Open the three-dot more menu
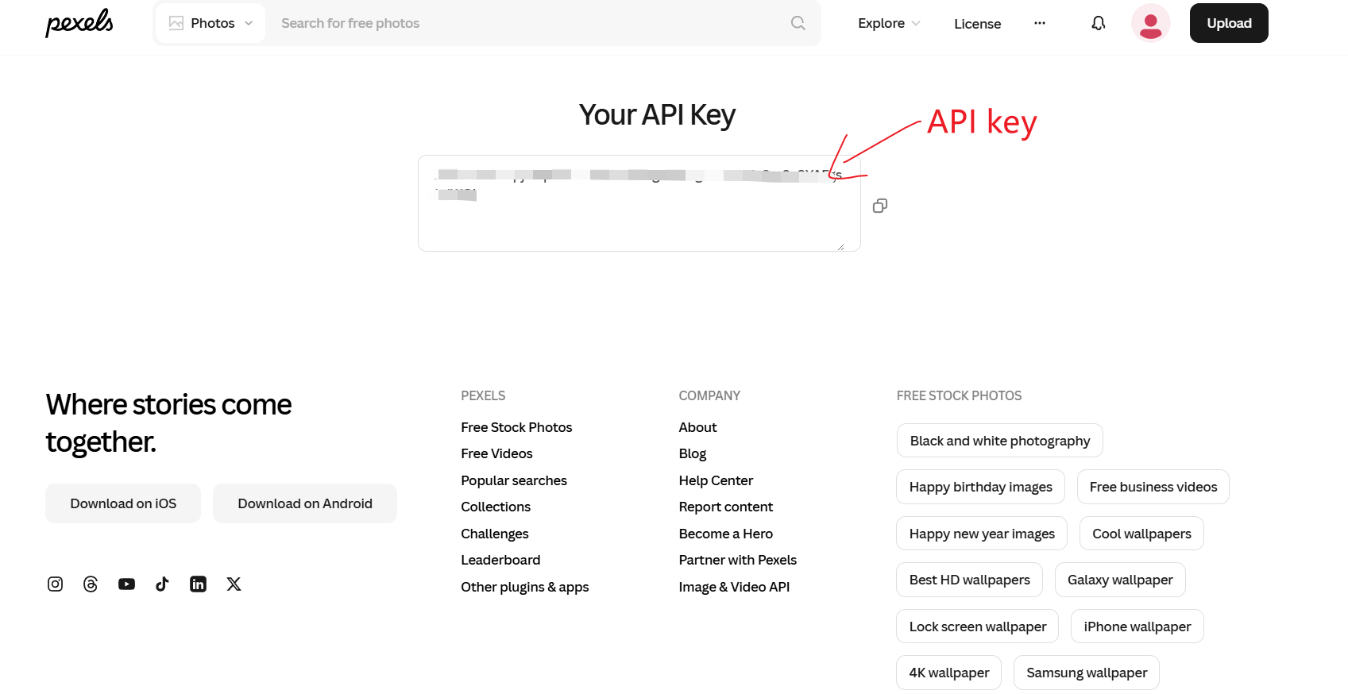 pos(1040,23)
